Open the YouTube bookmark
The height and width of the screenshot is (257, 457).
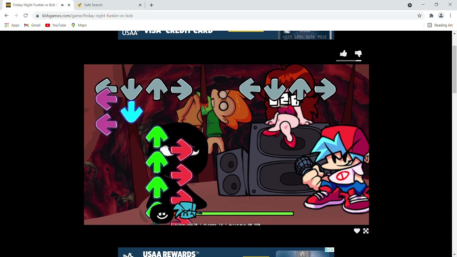point(56,25)
